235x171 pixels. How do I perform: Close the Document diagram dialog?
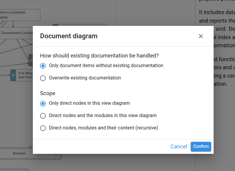coord(201,36)
